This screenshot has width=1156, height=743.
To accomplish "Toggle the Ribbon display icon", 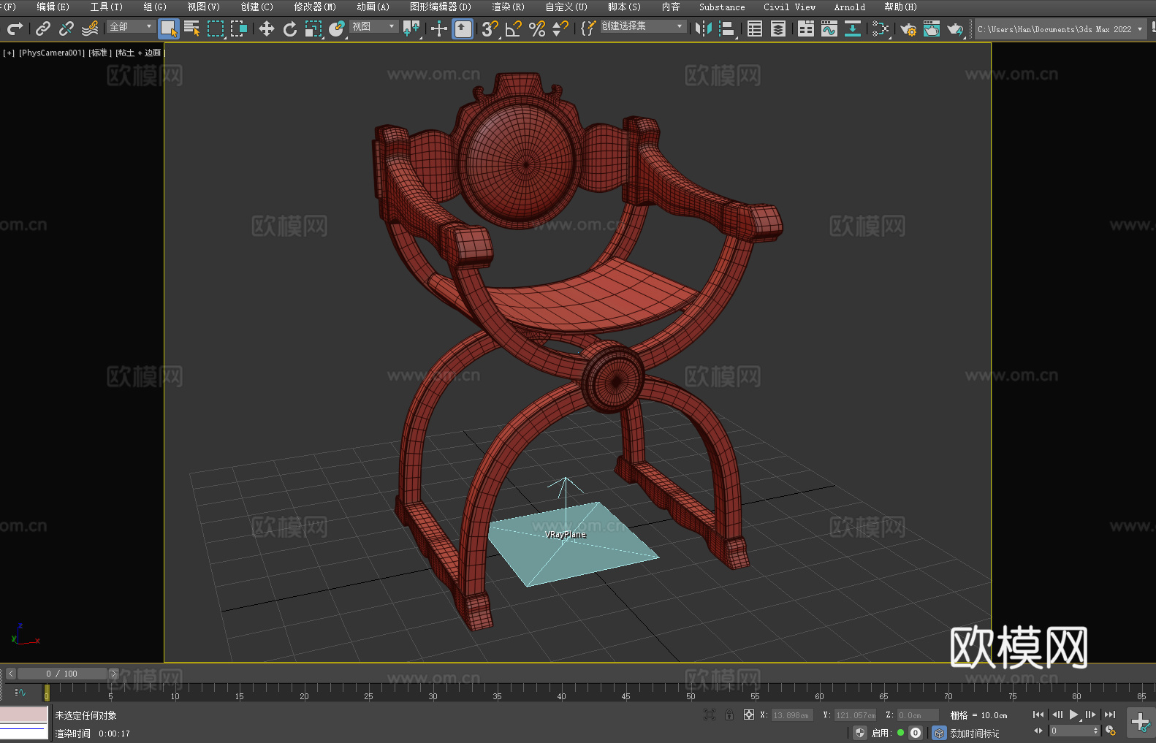I will [x=806, y=28].
